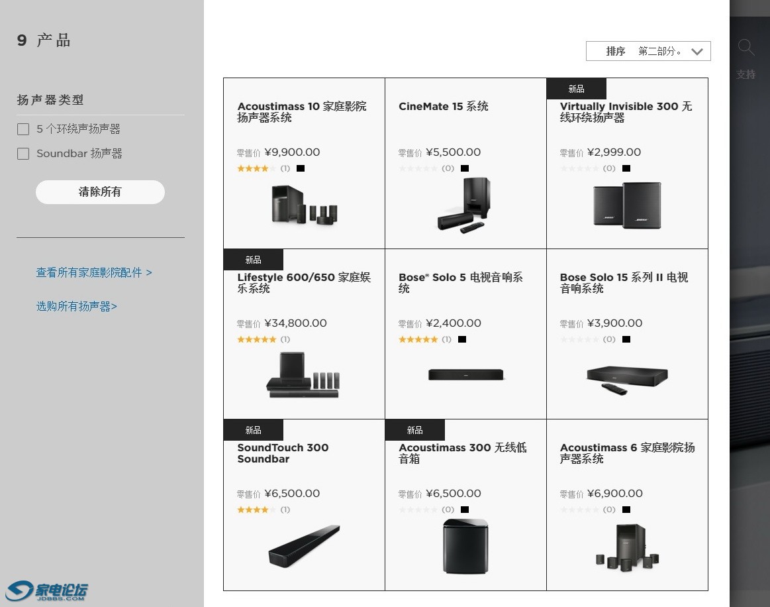Image resolution: width=770 pixels, height=607 pixels.
Task: Click the search magnifier icon
Action: (746, 48)
